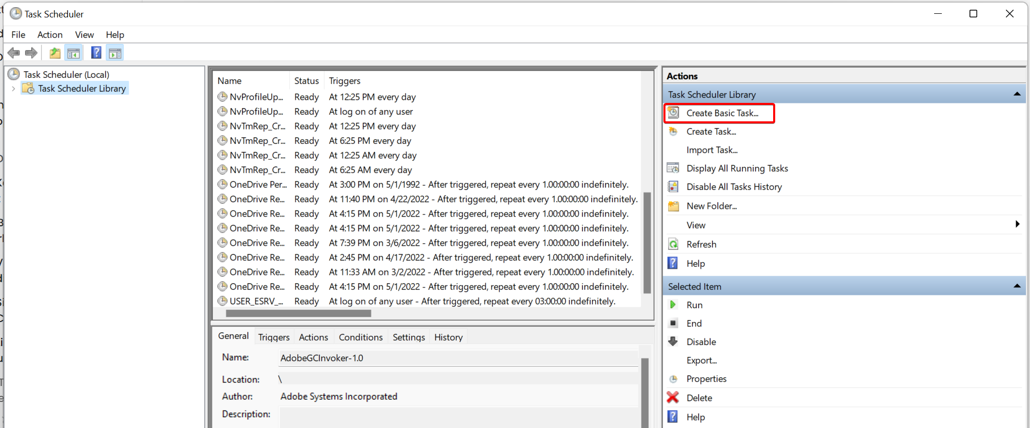Select the USER_ESRV task row
The width and height of the screenshot is (1030, 428).
point(256,302)
